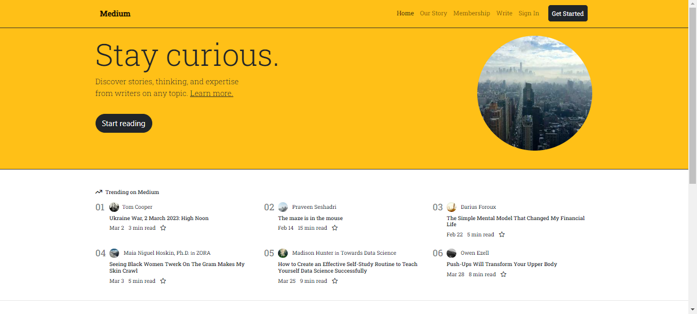The height and width of the screenshot is (314, 697).
Task: Click the Trending on Medium heading
Action: coord(132,192)
